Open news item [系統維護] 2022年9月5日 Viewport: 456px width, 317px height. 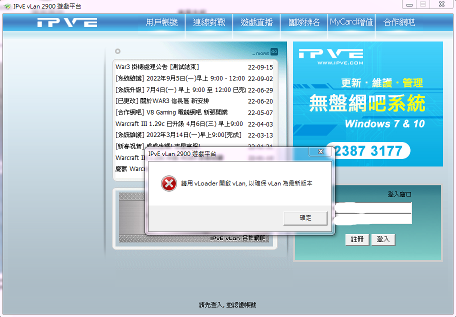(x=180, y=78)
